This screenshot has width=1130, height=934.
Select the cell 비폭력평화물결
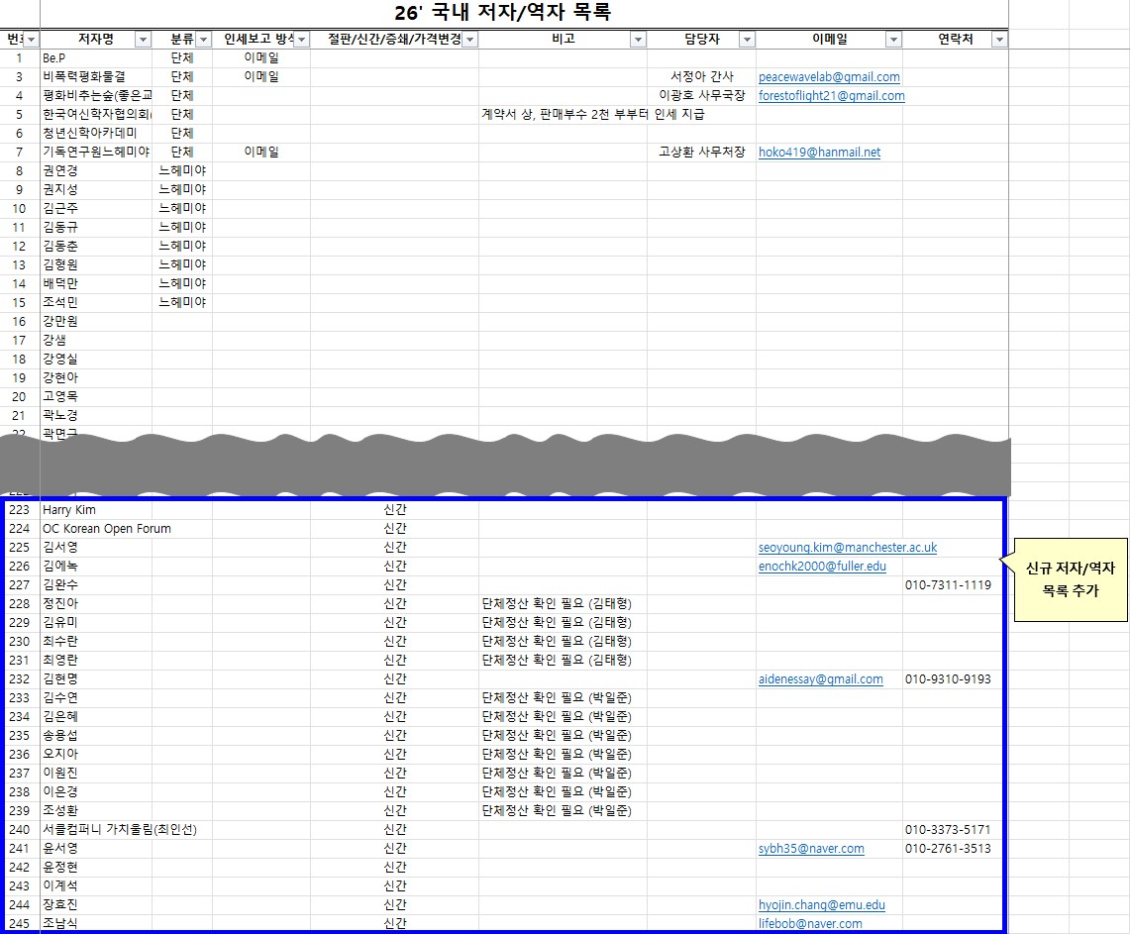[96, 77]
